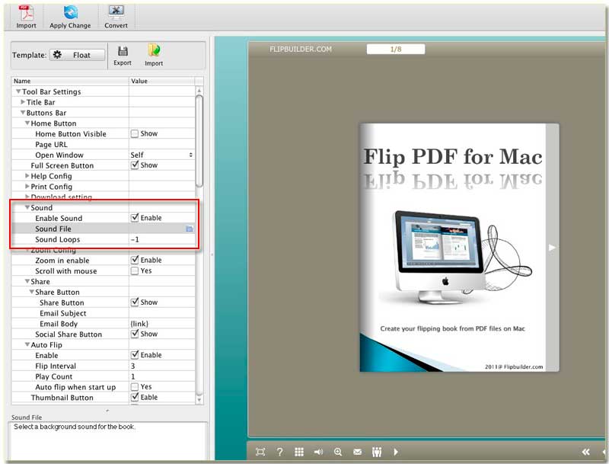Collapse the Share Button subgroup node
Image resolution: width=609 pixels, height=464 pixels.
[x=32, y=292]
